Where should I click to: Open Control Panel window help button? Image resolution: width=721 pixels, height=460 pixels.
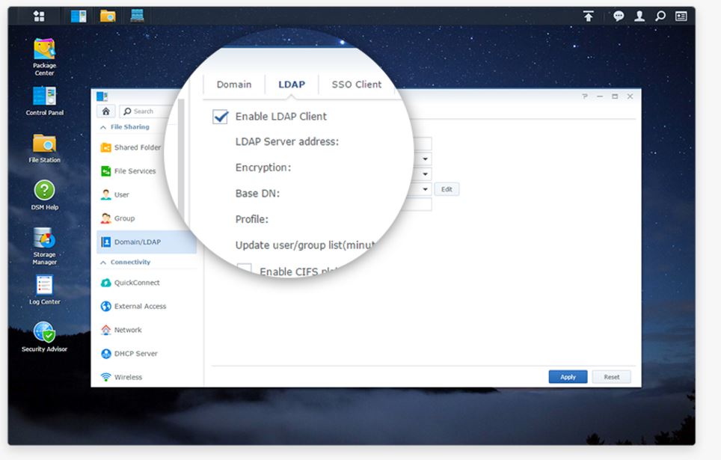(584, 96)
